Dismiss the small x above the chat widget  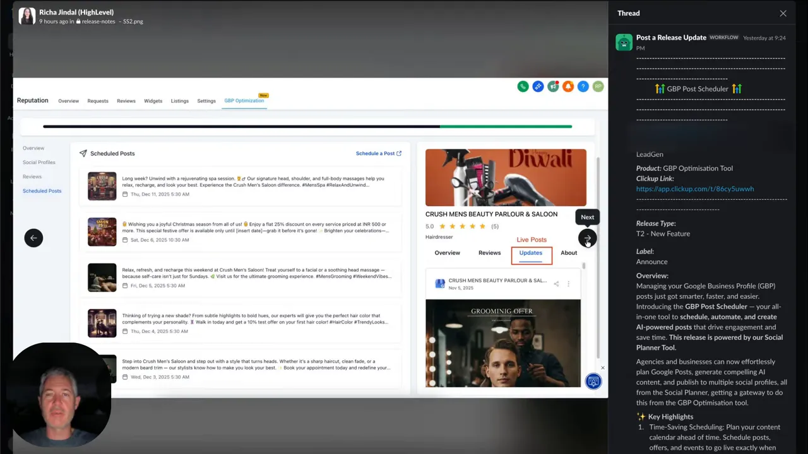pos(602,368)
